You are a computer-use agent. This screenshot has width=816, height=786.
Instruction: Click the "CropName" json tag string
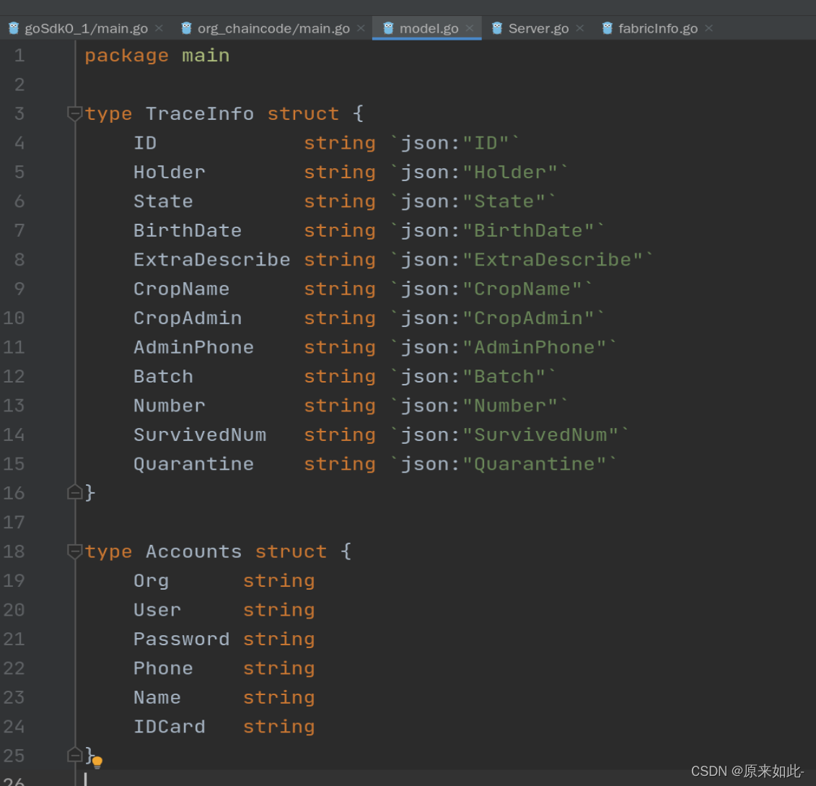pos(522,289)
